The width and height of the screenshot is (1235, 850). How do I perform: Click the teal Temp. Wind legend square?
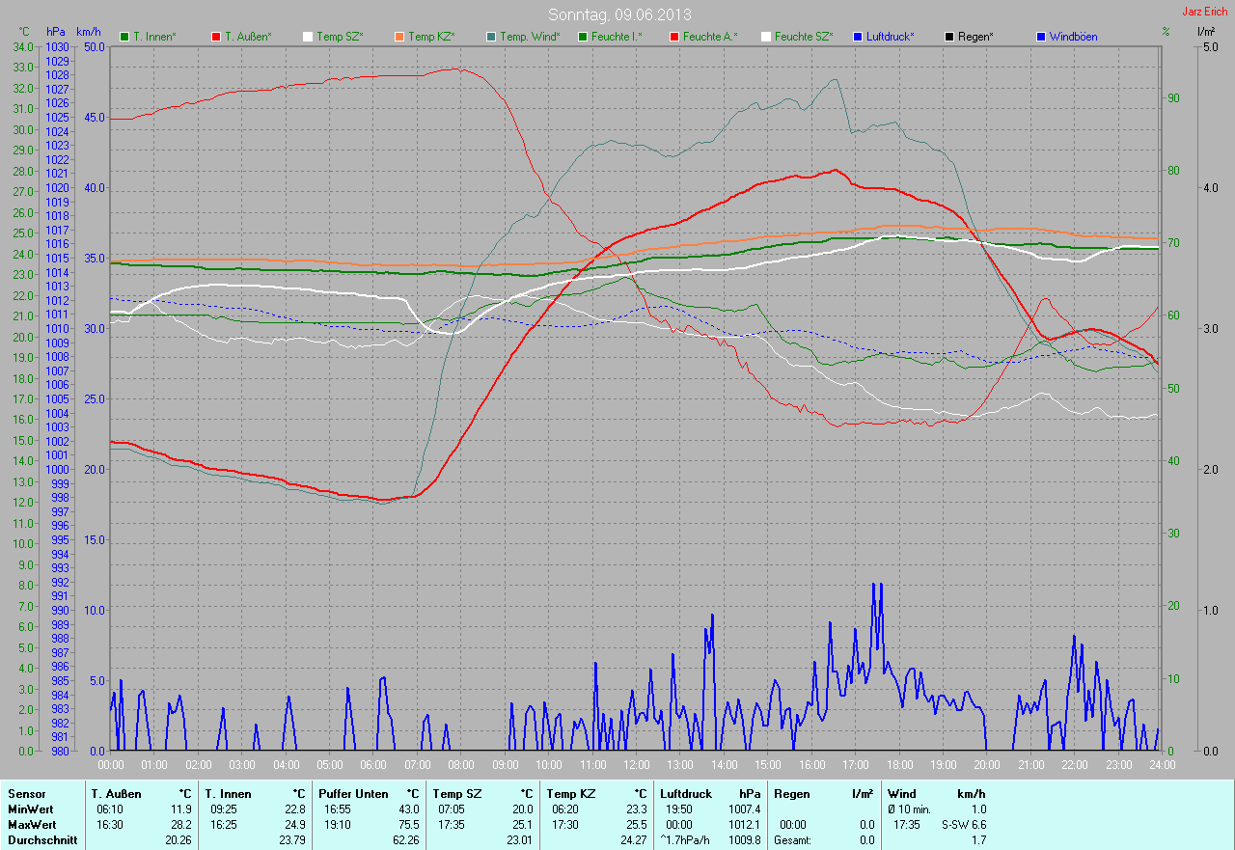[491, 37]
